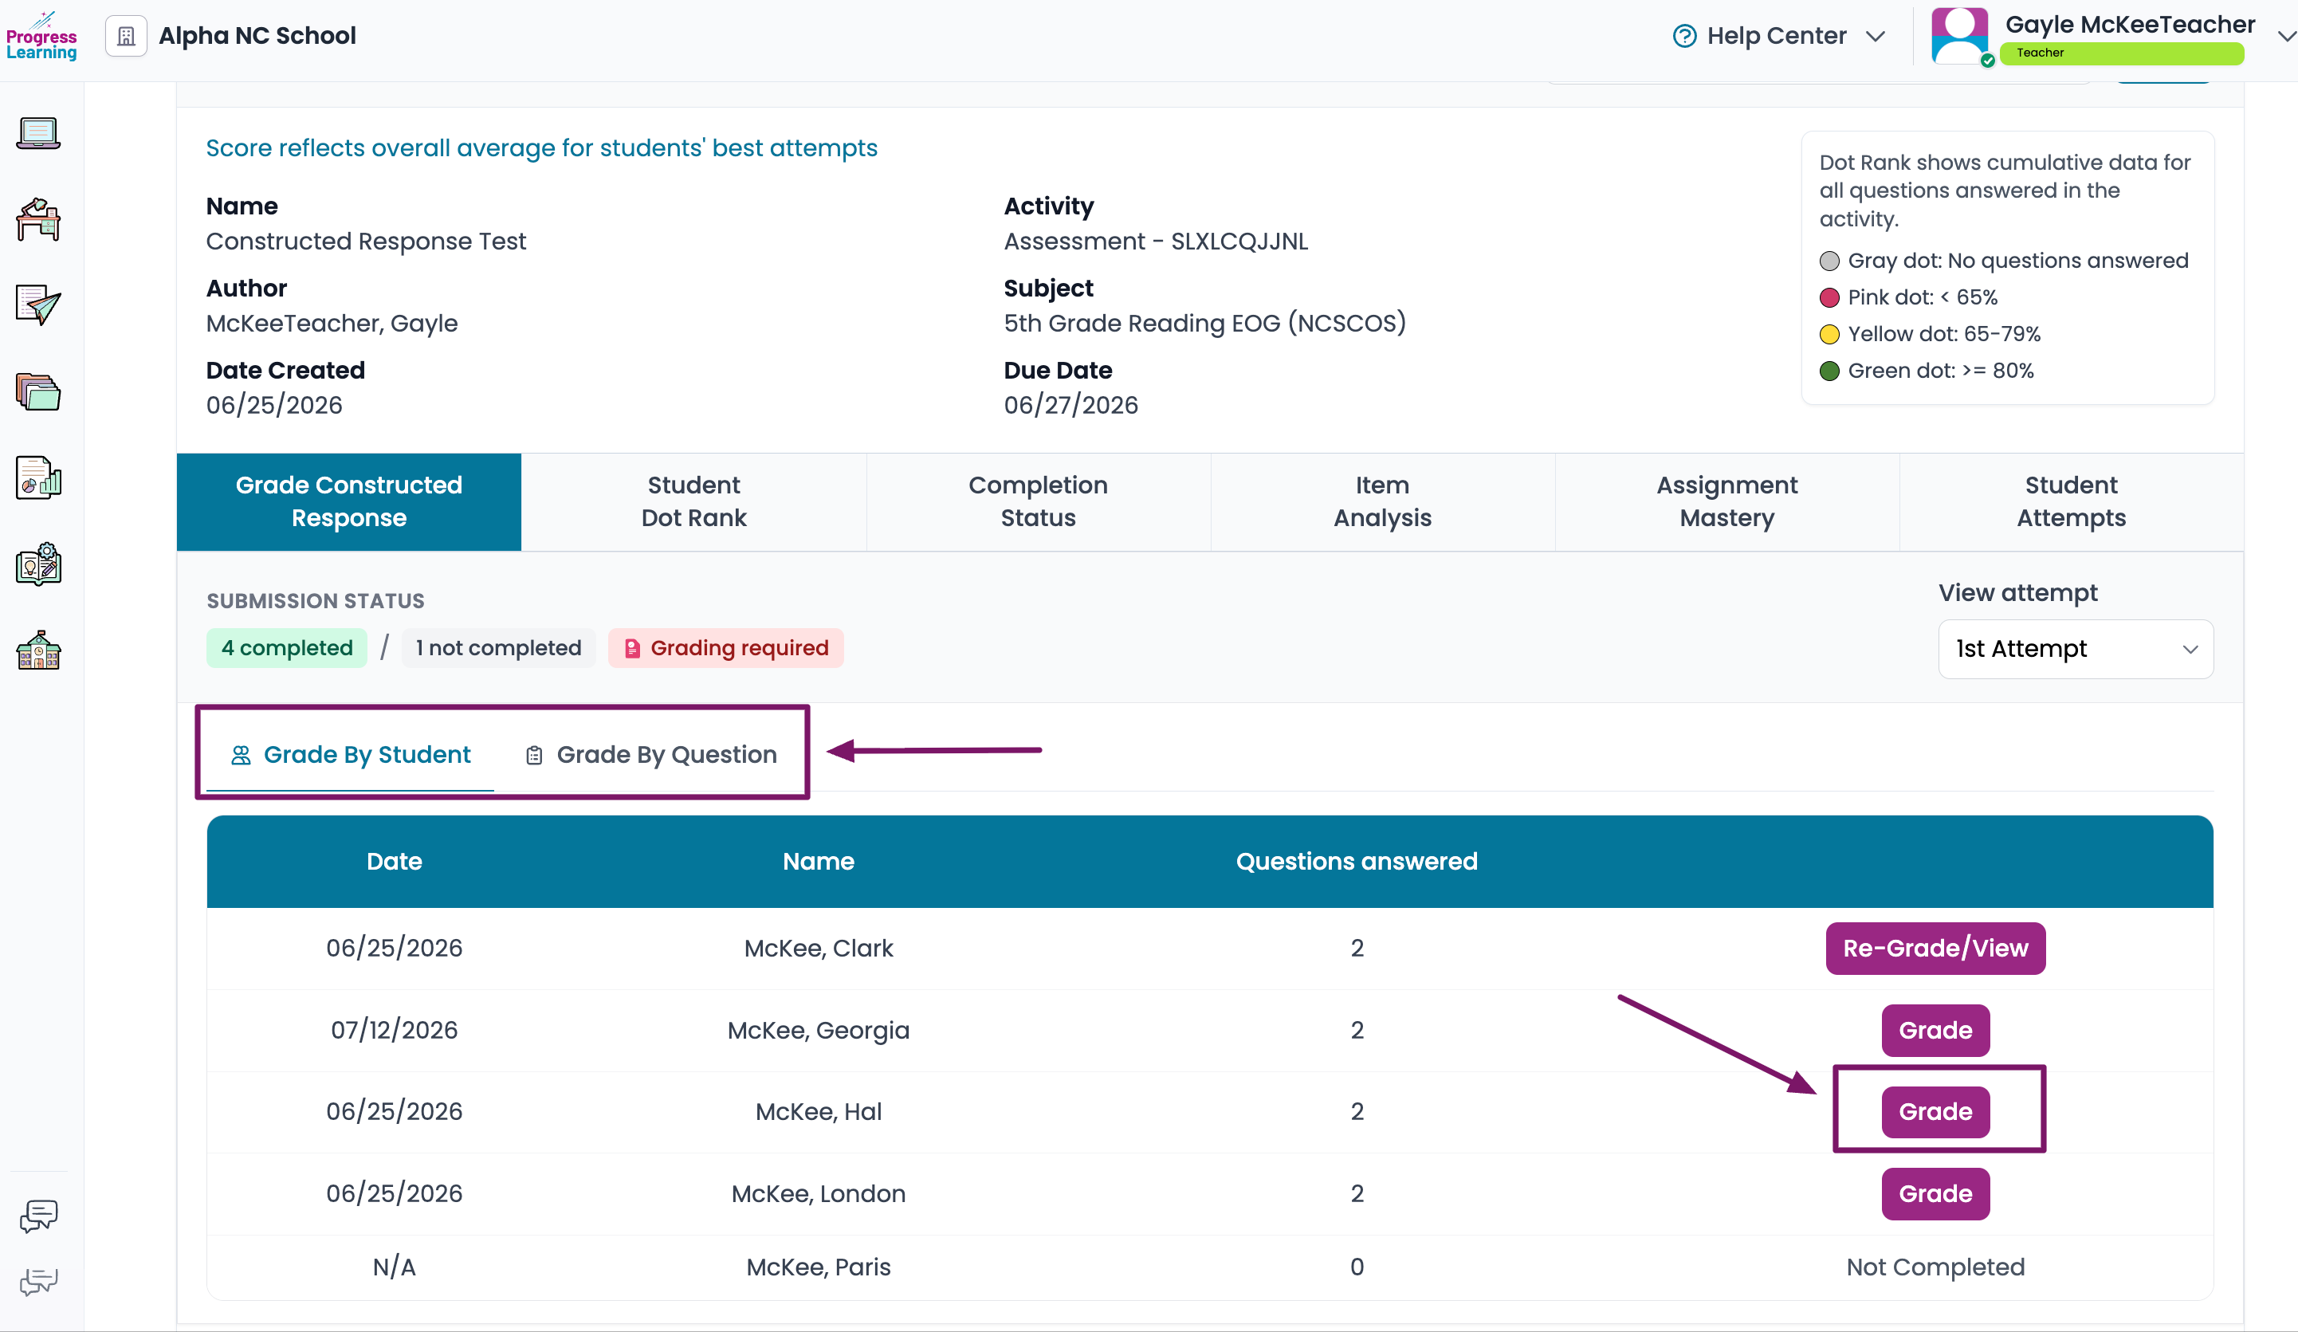This screenshot has height=1332, width=2298.
Task: Expand the Help Center menu
Action: pos(1778,36)
